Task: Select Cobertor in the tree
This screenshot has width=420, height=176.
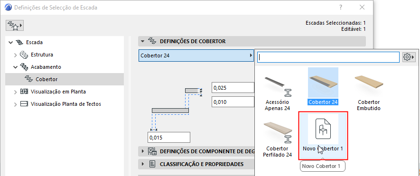Action: [64, 79]
